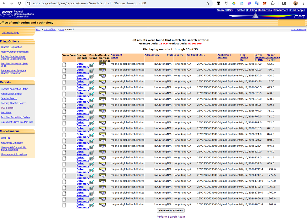The height and width of the screenshot is (224, 307).
Task: Open Initiatives in top navigation
Action: (x=265, y=10)
